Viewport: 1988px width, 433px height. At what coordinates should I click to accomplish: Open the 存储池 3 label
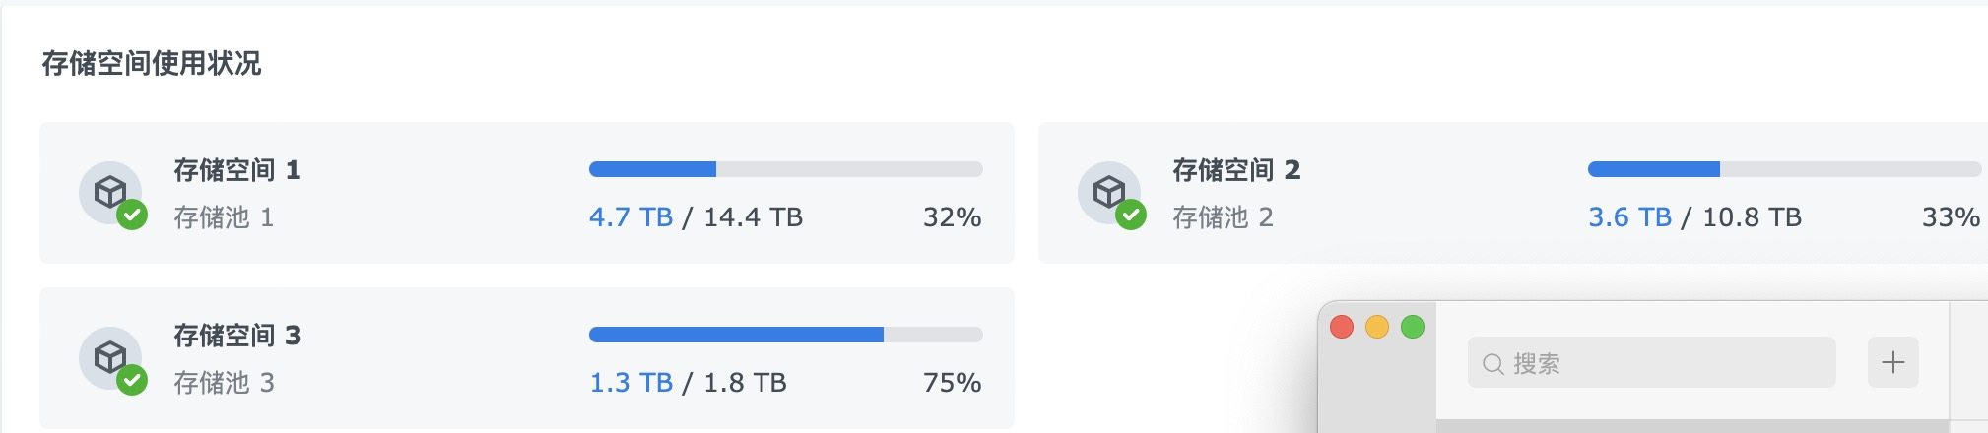224,383
